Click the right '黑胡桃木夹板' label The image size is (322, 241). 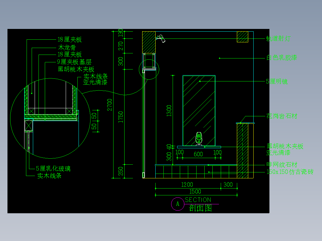click(285, 146)
